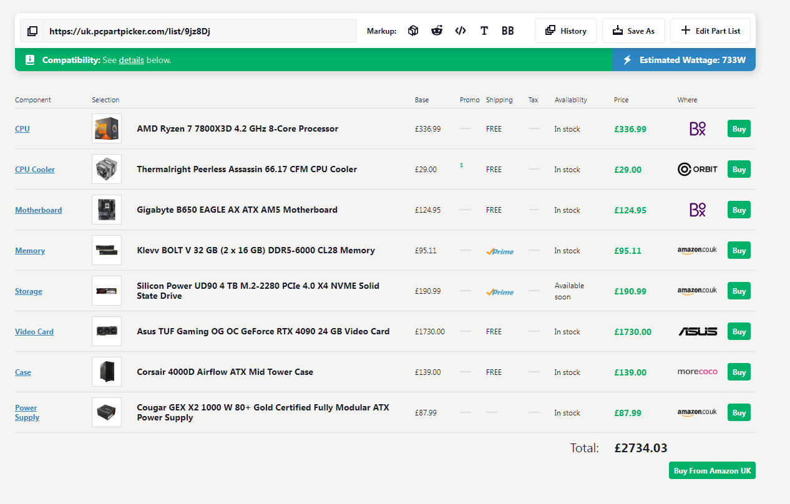
Task: Buy the Silicon Power UD90 SSD
Action: [739, 291]
